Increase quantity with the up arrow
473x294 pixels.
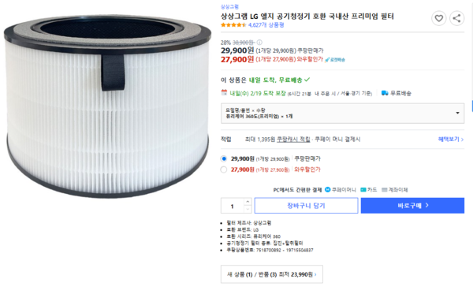(x=248, y=202)
